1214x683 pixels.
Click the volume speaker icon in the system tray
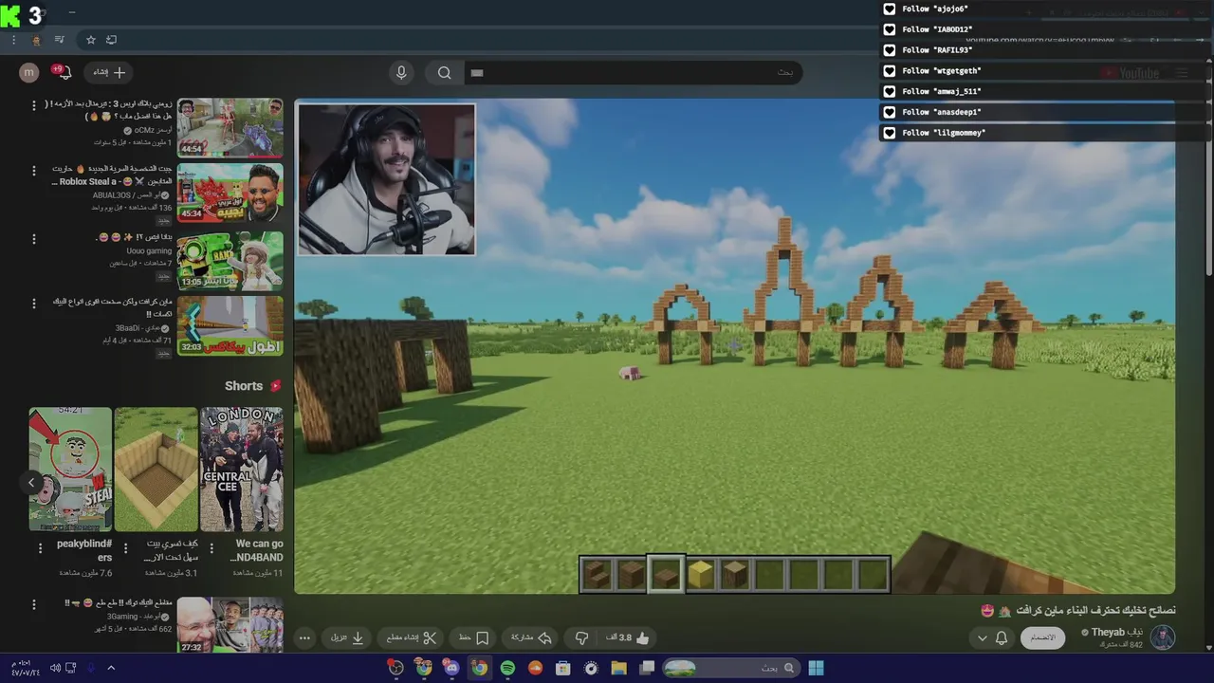pos(54,668)
